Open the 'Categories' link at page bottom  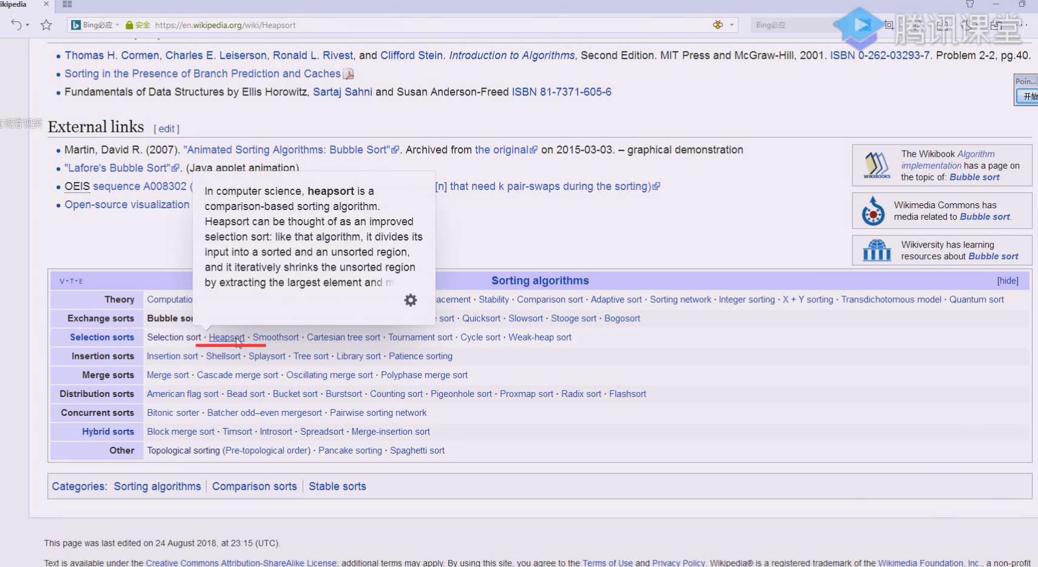(x=79, y=486)
